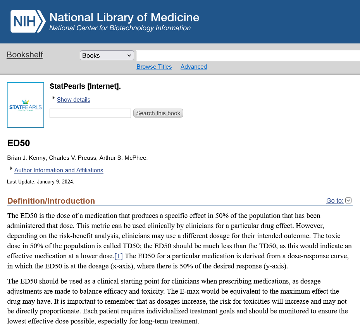
Task: Click the Go to dropdown arrow icon
Action: point(348,201)
